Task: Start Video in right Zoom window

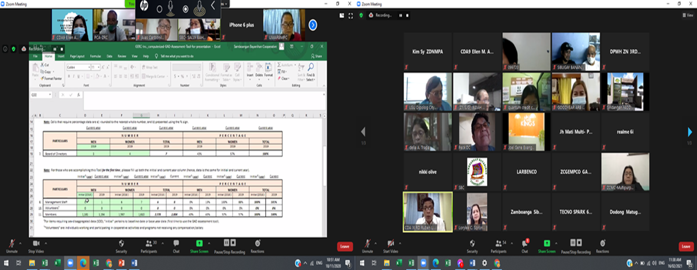Action: (x=391, y=246)
